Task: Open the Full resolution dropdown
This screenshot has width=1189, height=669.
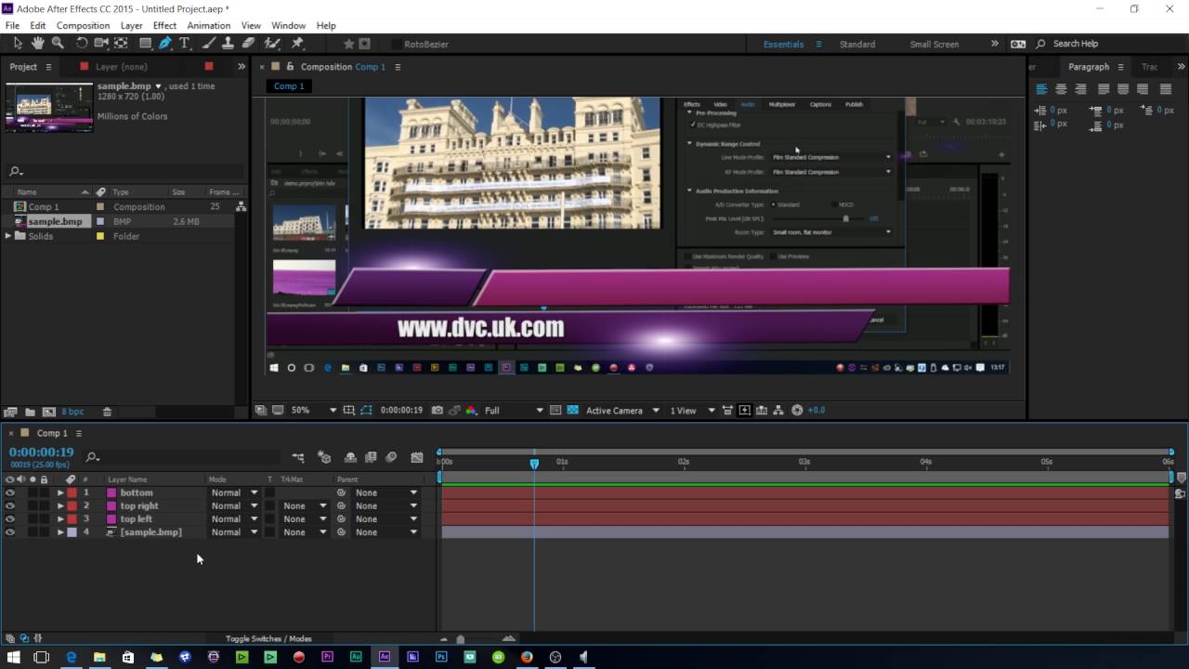Action: tap(514, 410)
